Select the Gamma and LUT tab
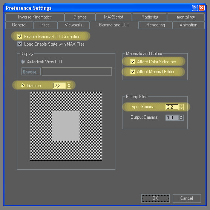 (114, 25)
